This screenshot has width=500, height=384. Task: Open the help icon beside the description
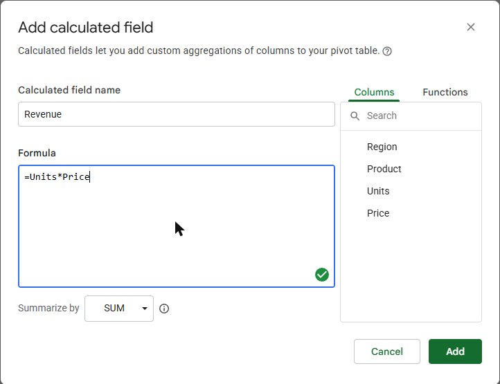[387, 51]
